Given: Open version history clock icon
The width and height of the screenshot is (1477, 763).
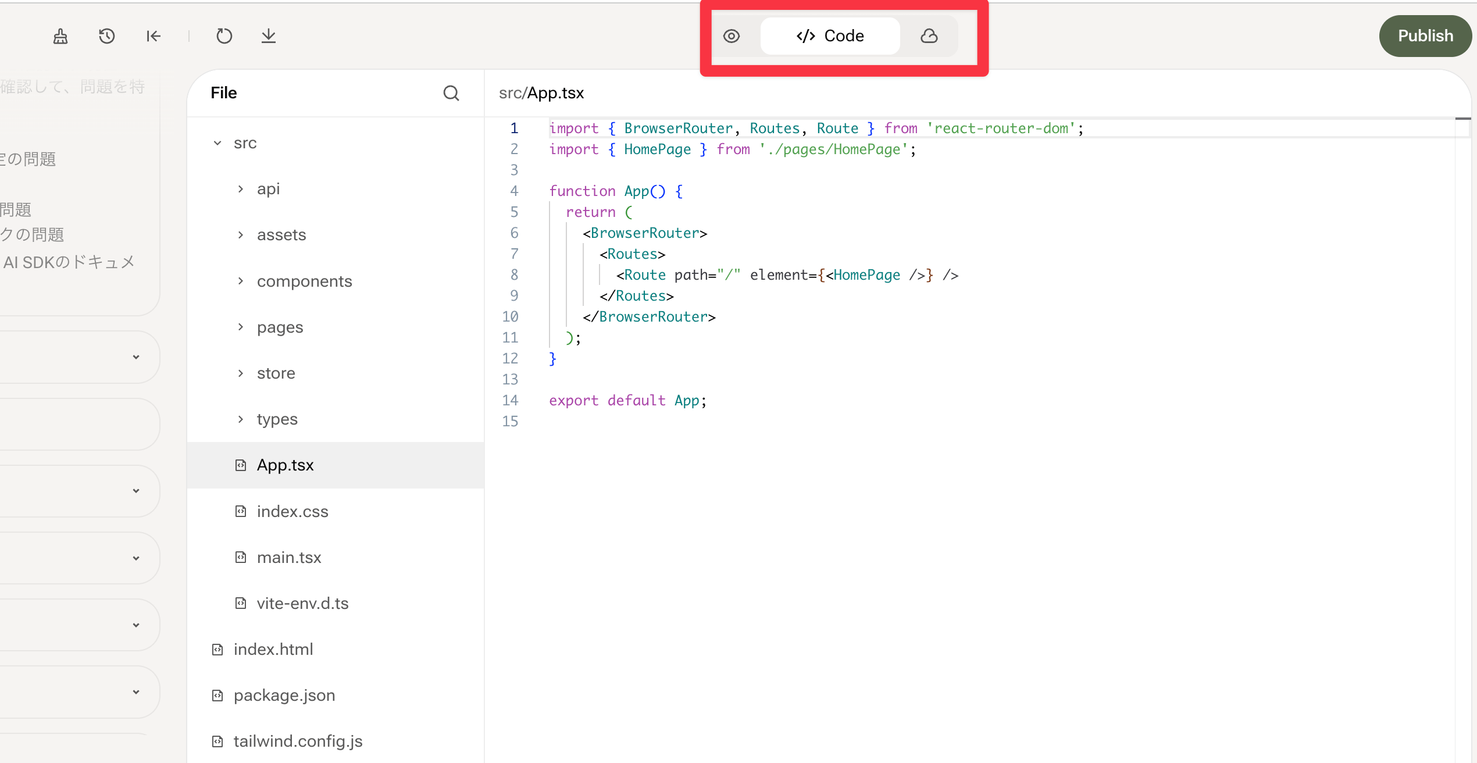Looking at the screenshot, I should (107, 36).
